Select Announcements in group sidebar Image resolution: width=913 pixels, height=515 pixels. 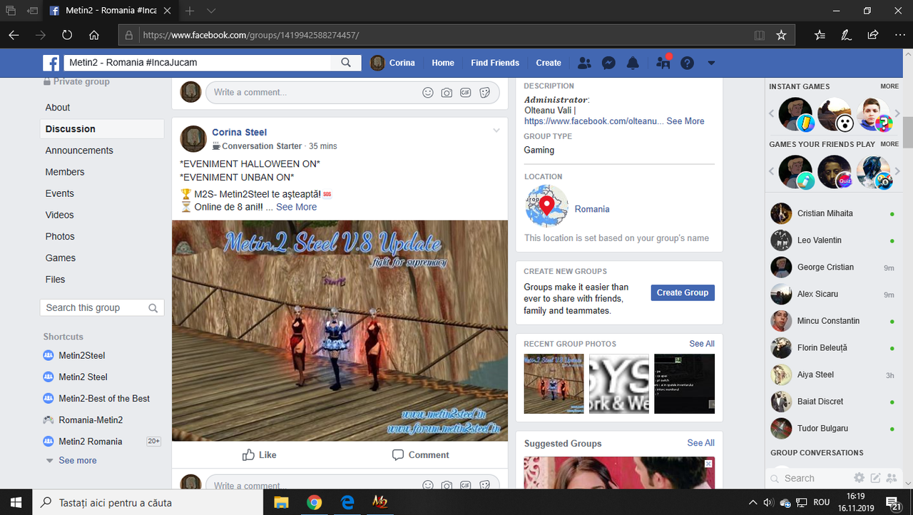[79, 151]
